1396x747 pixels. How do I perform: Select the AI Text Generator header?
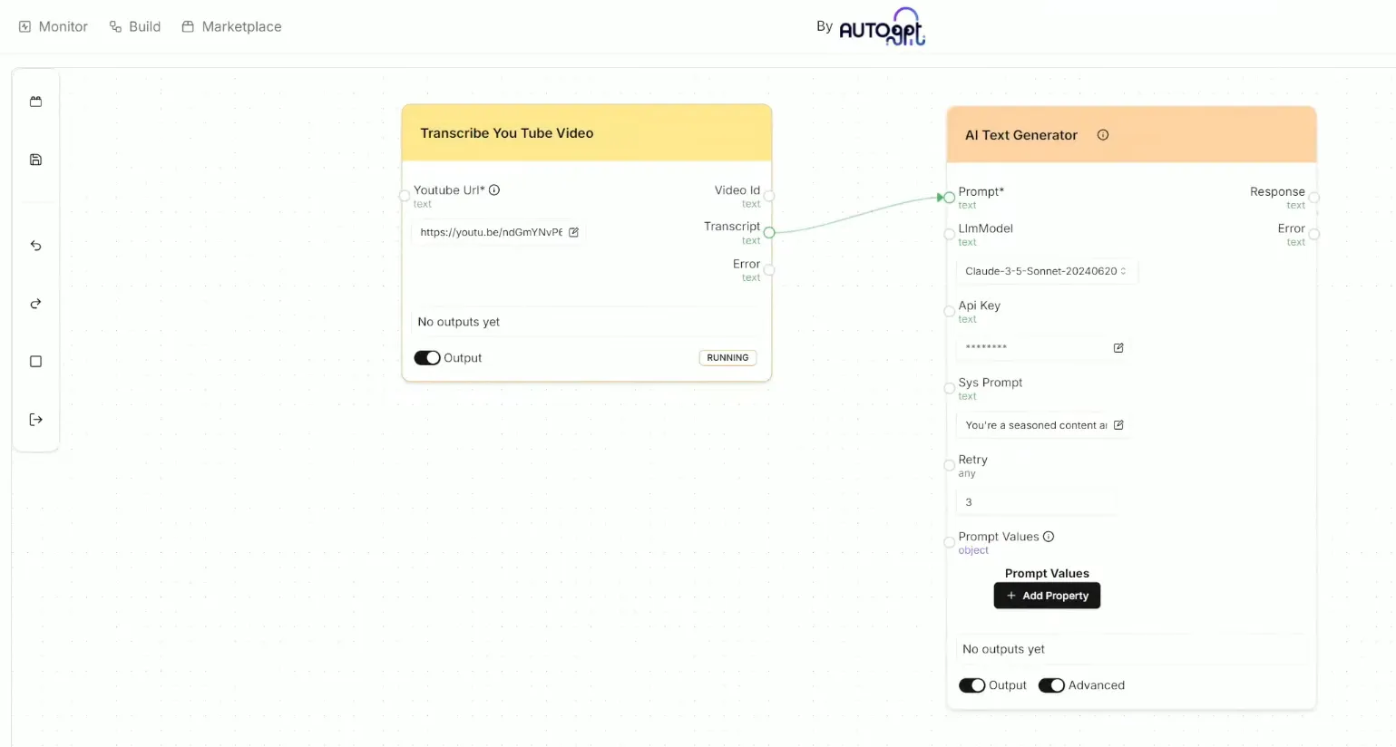click(x=1131, y=135)
